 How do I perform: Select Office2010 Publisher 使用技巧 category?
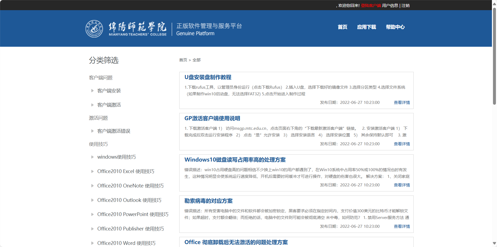point(131,229)
